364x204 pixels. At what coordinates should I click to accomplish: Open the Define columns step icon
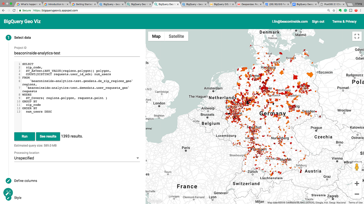point(8,181)
